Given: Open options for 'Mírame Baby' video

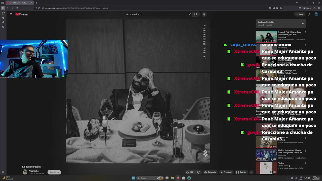Looking at the screenshot, I should (x=305, y=32).
